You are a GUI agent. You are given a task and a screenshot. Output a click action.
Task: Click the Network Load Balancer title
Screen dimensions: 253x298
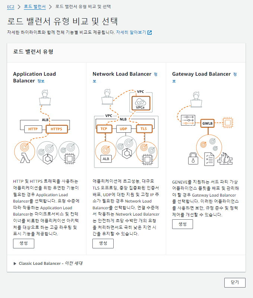(122, 74)
